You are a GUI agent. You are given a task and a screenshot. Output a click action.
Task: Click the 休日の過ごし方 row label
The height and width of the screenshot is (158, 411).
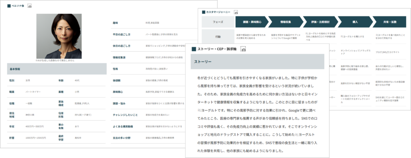tap(121, 46)
